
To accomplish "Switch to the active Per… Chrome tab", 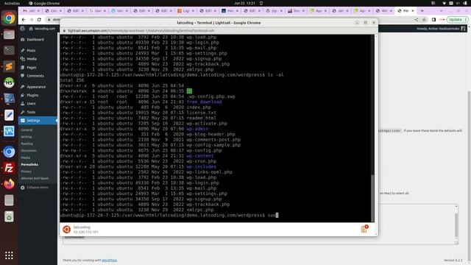I will pyautogui.click(x=406, y=10).
